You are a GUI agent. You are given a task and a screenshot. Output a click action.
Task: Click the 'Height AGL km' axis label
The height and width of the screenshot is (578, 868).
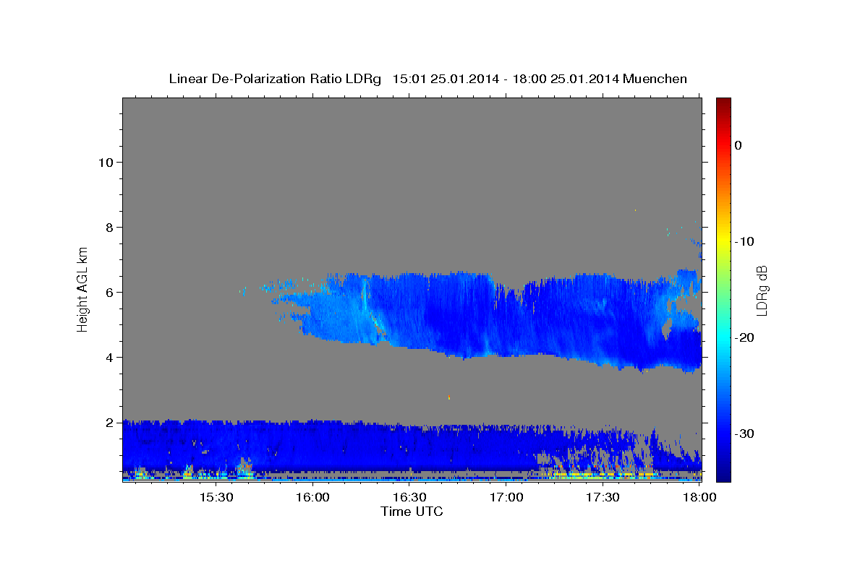tap(83, 289)
